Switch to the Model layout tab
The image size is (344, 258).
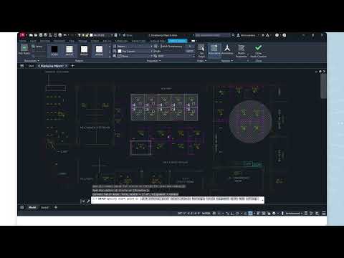point(32,207)
